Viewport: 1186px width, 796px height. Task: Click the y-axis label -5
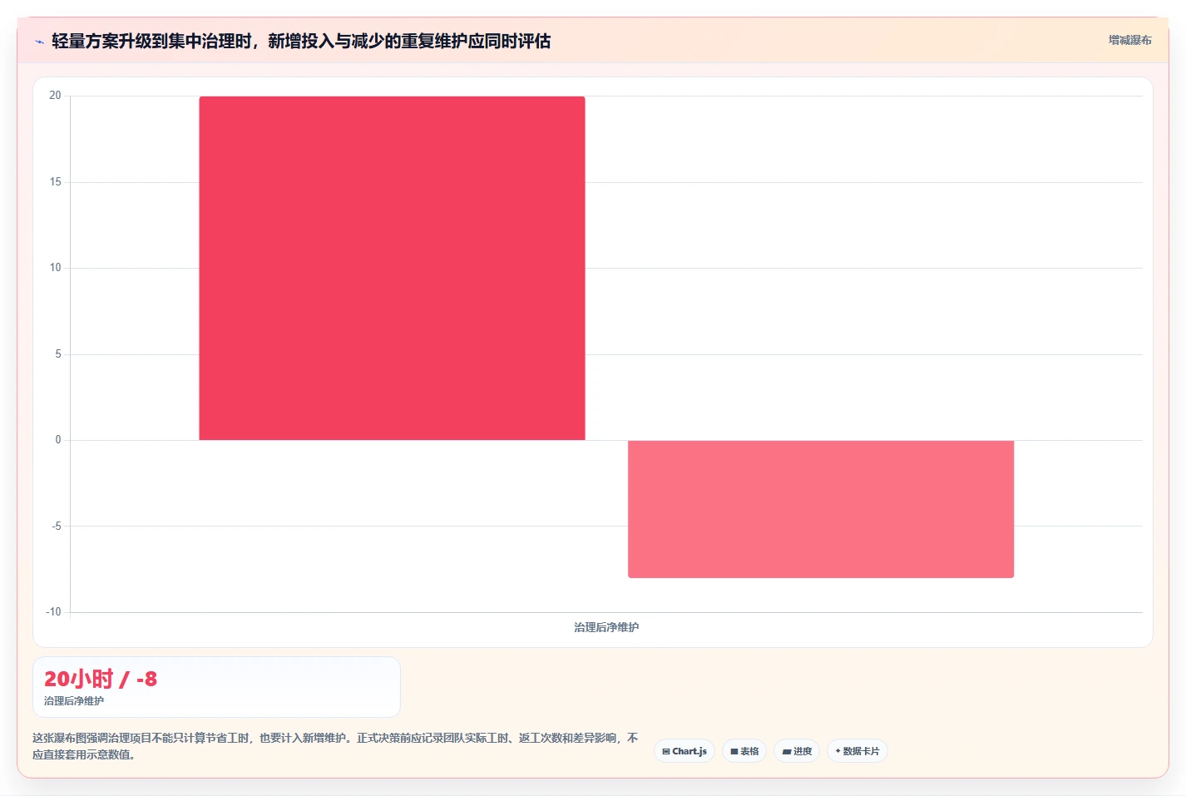[56, 527]
